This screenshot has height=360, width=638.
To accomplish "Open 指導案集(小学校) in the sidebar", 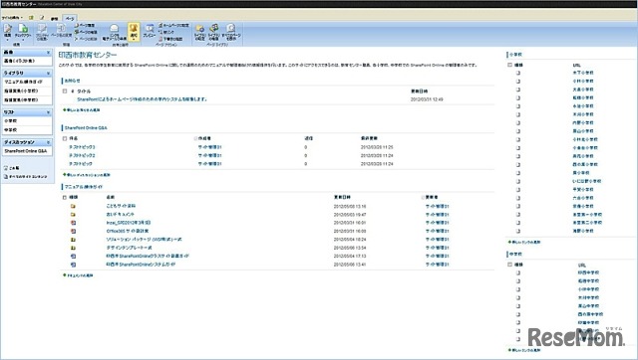I will (x=21, y=90).
